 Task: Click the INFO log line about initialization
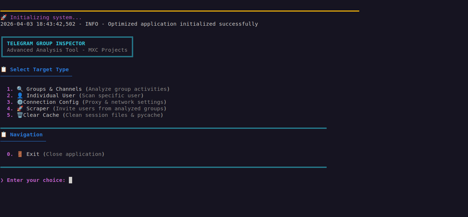(x=129, y=24)
